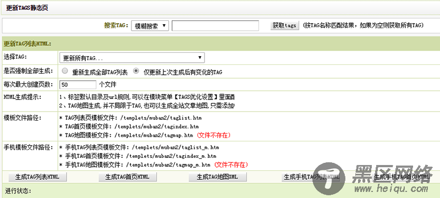
Task: Click the 个文件 unit text
Action: coord(108,84)
